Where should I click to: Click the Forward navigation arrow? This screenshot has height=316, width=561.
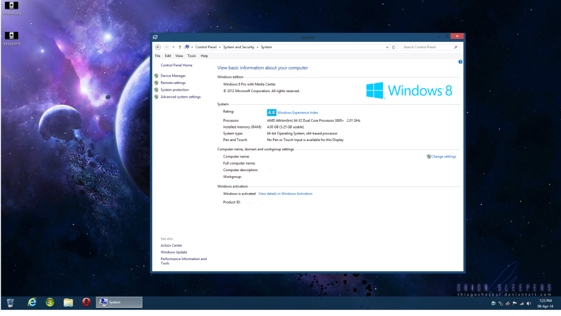click(x=167, y=47)
